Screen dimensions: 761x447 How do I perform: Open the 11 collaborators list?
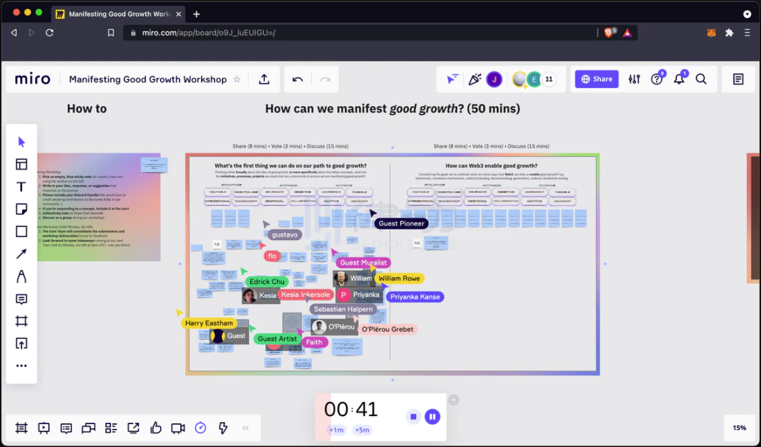click(x=549, y=79)
